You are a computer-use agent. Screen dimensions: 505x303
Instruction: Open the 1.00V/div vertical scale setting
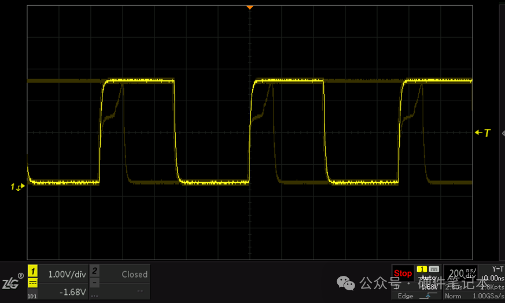click(67, 274)
